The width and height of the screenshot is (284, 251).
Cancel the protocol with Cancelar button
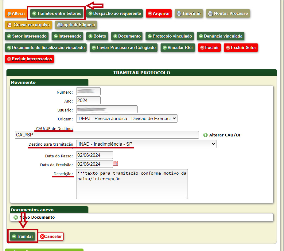51,237
